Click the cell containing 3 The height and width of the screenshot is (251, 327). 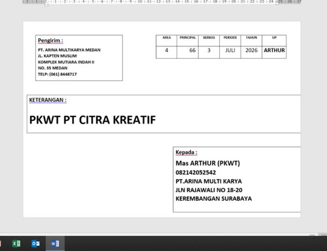209,52
